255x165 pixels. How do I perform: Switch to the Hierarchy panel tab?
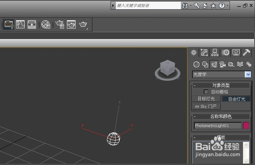pos(215,52)
